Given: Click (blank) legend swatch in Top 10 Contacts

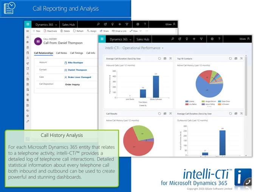Looking at the screenshot, I should (x=187, y=101).
